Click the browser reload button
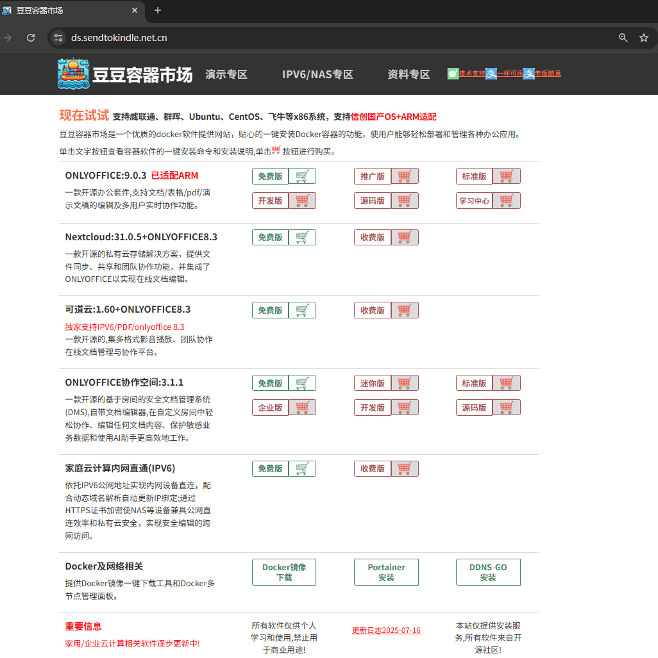The height and width of the screenshot is (658, 658). point(31,38)
